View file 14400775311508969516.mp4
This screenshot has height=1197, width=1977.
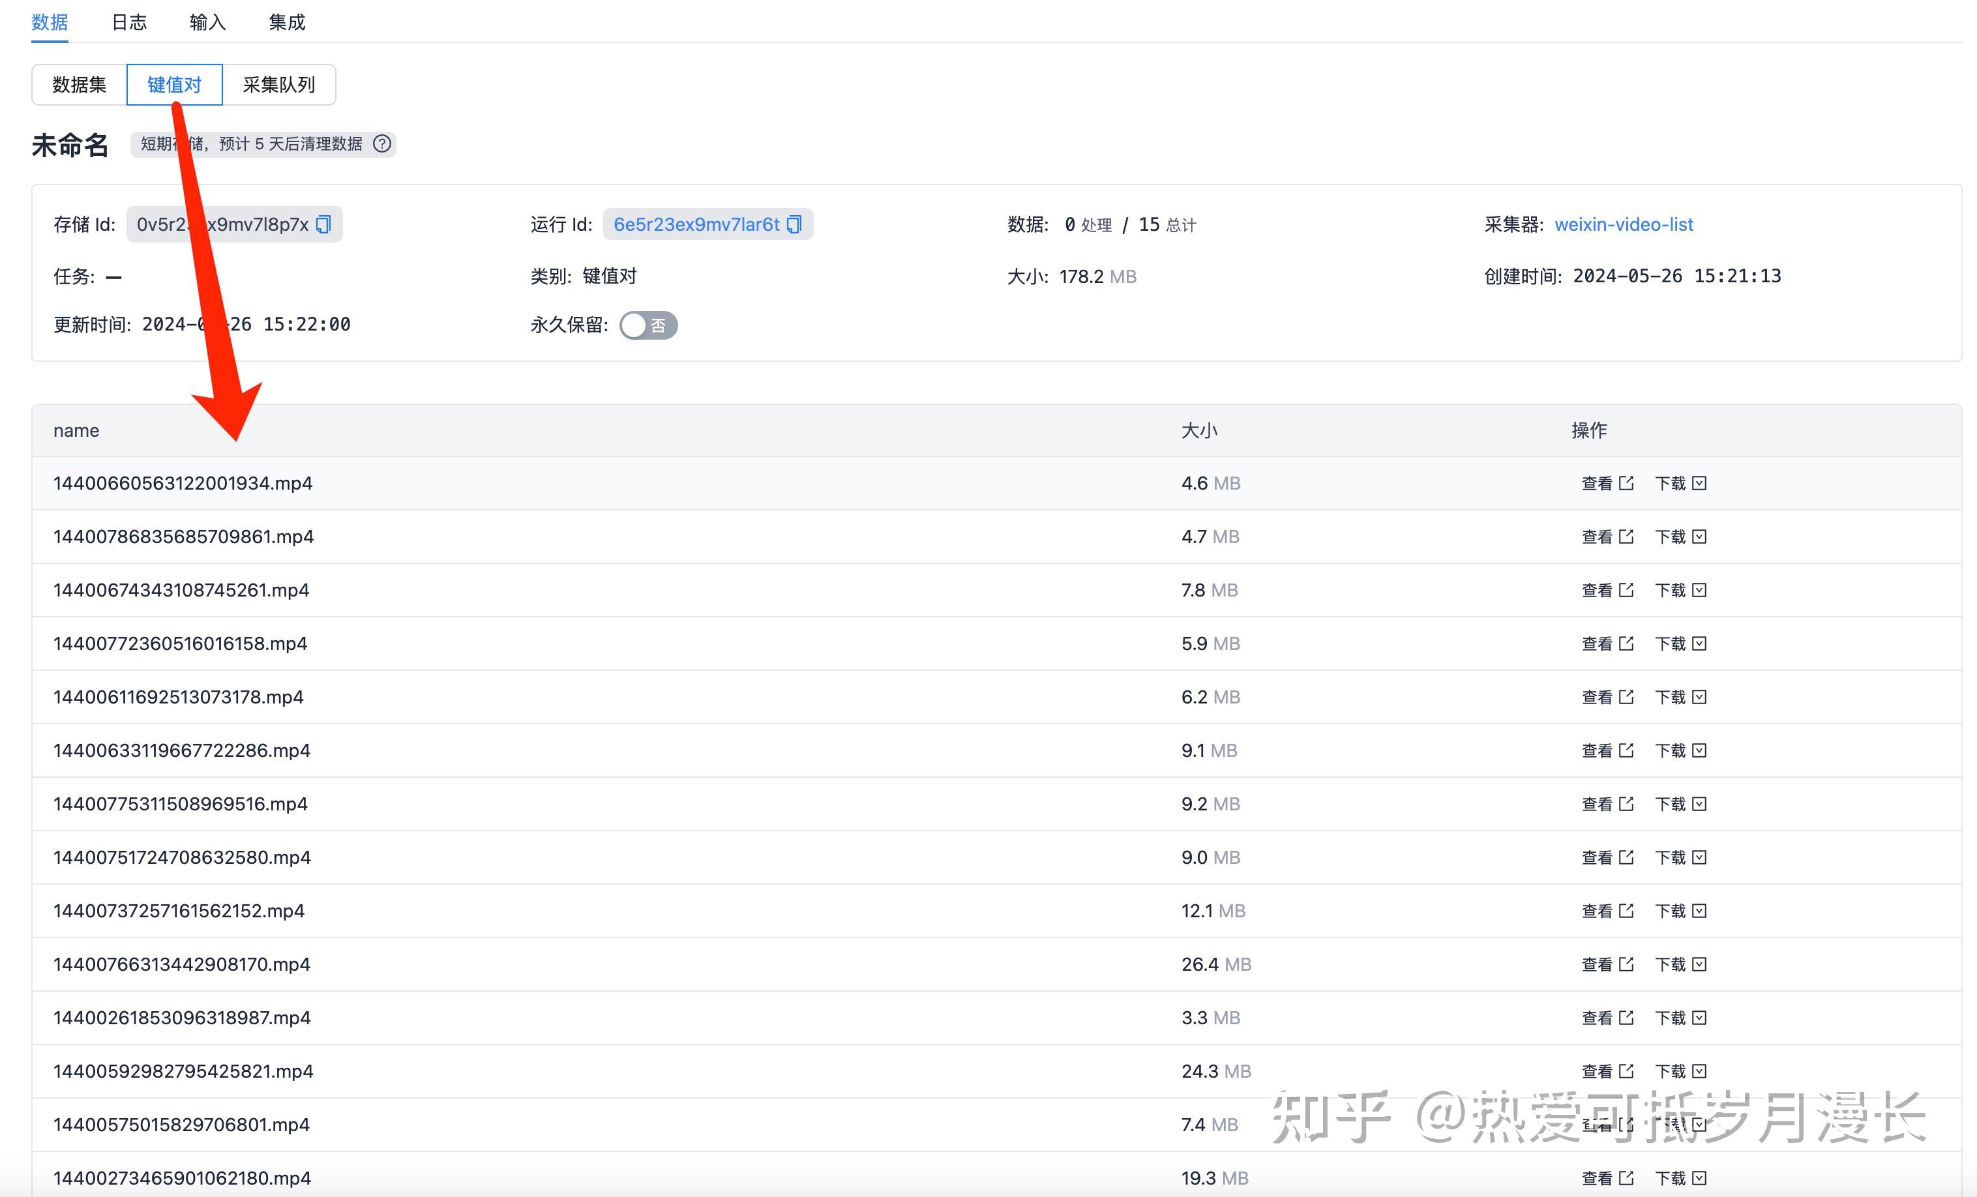1607,804
